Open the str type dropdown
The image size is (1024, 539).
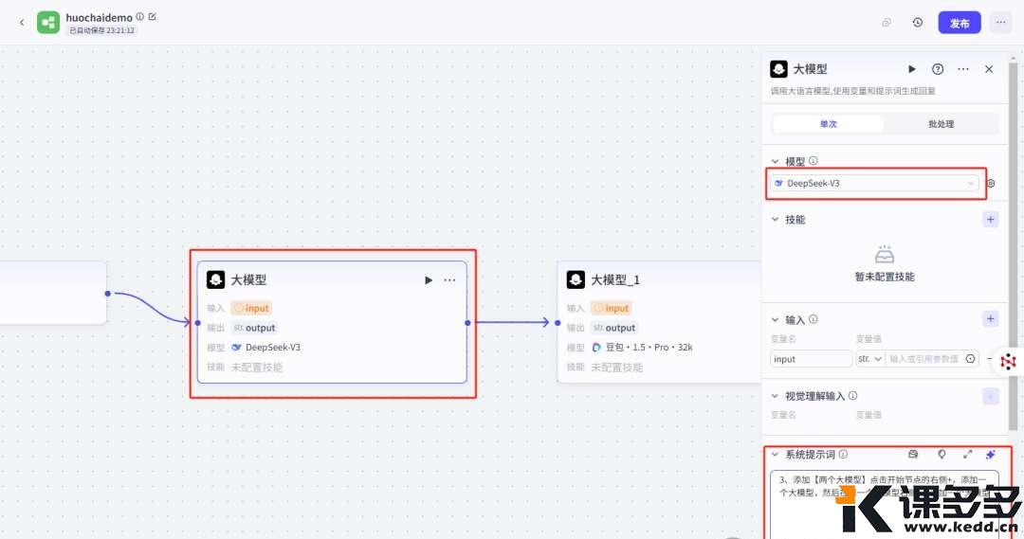point(870,359)
